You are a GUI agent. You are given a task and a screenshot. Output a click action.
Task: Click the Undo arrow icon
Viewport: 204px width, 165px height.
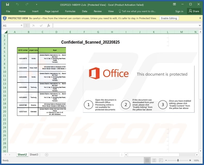tap(17, 4)
